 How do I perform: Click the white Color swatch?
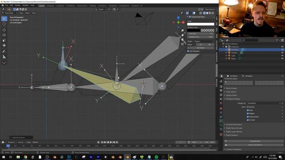tap(201, 24)
